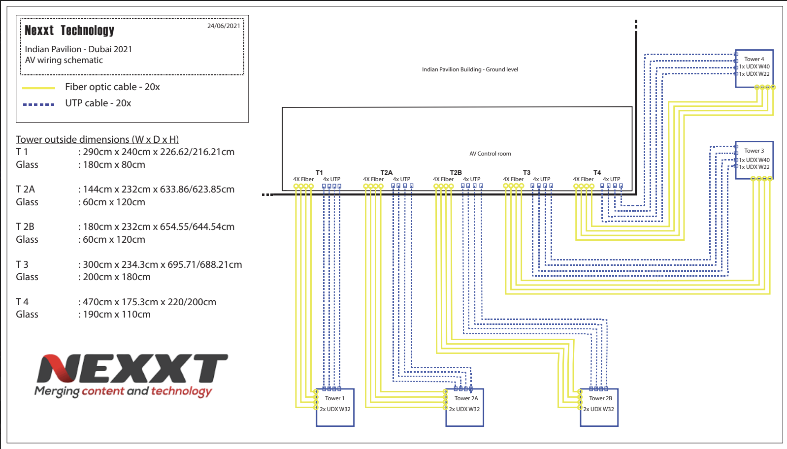Click the T3 header in control room
Viewport: 787px width, 449px height.
(x=526, y=172)
